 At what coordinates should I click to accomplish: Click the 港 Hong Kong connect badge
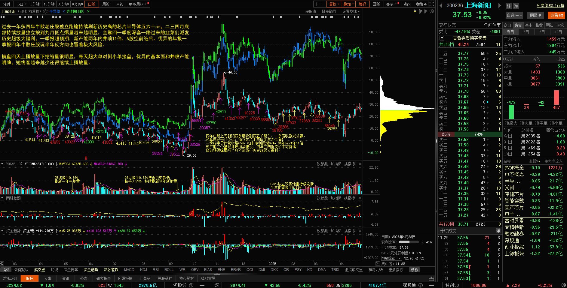point(516,6)
